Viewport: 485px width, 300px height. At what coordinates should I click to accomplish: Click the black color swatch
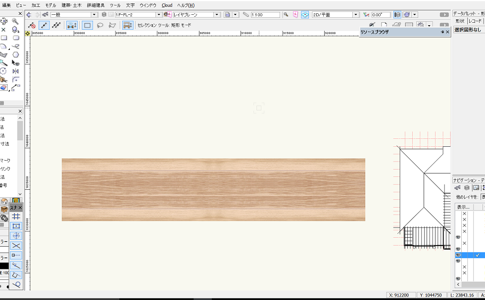coord(4,266)
